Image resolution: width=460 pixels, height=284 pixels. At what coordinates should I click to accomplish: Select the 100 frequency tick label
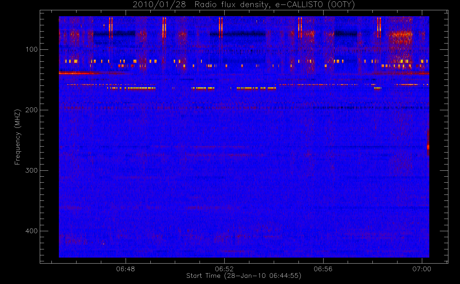32,49
